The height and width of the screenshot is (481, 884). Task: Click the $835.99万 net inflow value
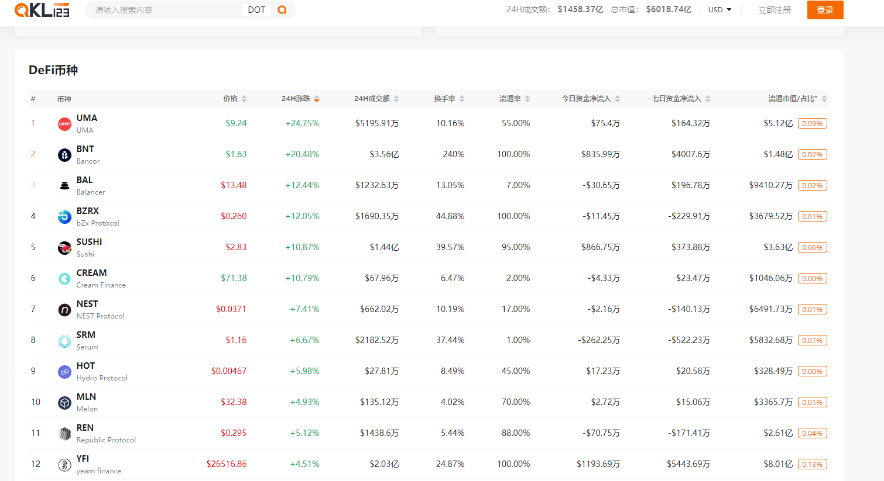point(601,154)
